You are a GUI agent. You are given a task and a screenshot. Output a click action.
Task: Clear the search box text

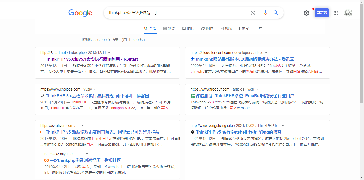click(253, 13)
